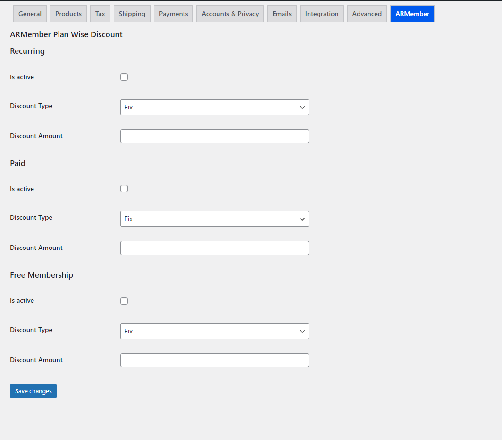
Task: Click Discount Amount label under Free Membership
Action: click(x=36, y=360)
